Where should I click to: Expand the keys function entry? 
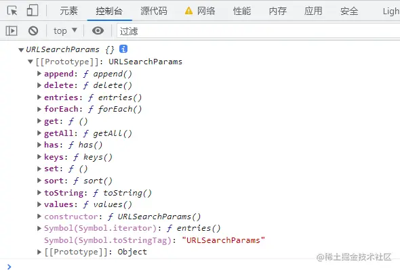[39, 156]
